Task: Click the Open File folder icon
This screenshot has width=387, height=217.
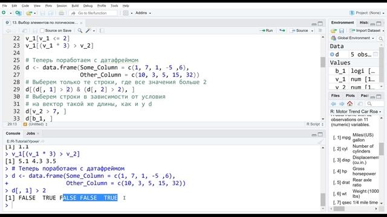Action: [x=29, y=13]
